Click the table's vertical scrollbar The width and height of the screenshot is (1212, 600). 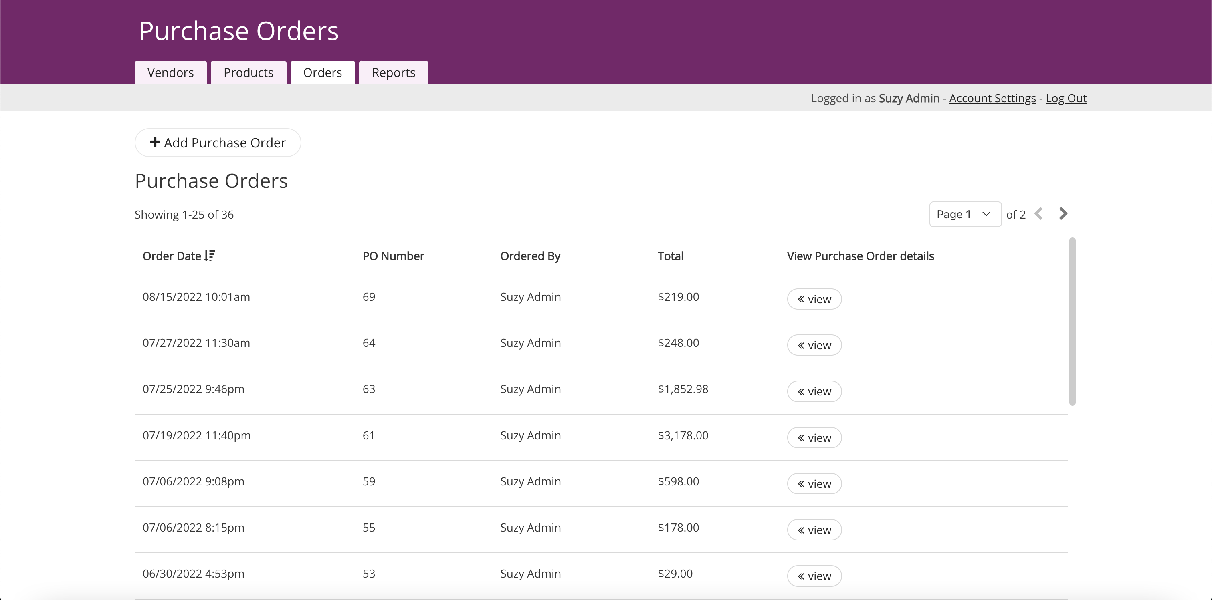[x=1072, y=322]
